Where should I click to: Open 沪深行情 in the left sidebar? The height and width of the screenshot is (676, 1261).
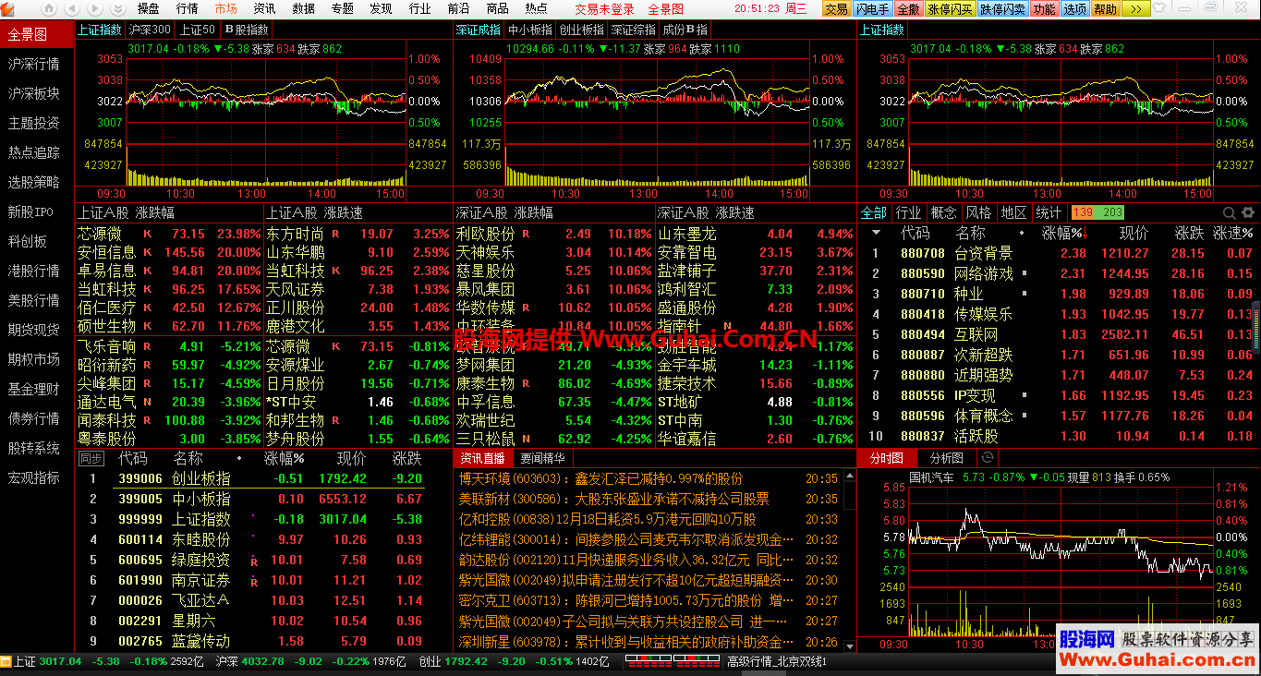pyautogui.click(x=34, y=64)
